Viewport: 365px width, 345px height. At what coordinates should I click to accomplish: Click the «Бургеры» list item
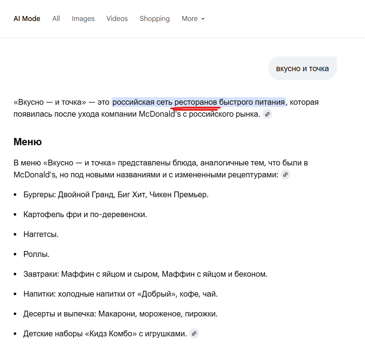(x=116, y=195)
